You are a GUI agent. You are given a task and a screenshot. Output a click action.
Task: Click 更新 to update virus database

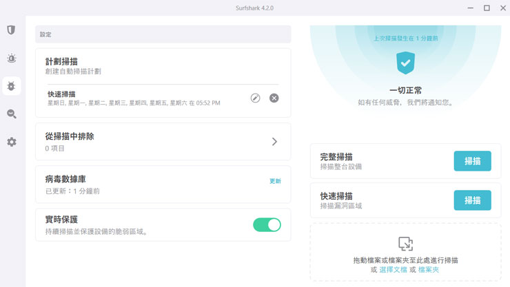[x=275, y=181]
